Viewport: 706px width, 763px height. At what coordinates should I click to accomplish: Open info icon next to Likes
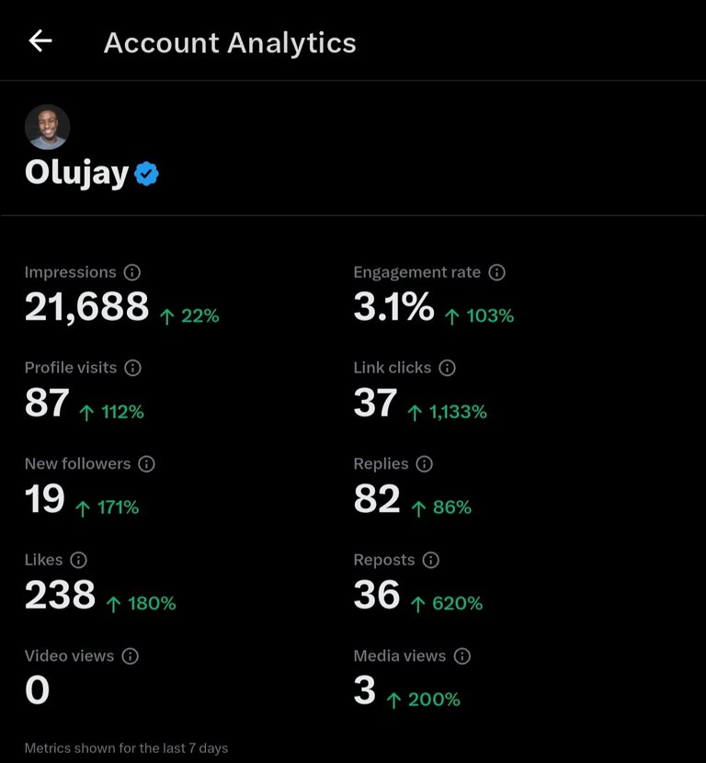pyautogui.click(x=78, y=560)
